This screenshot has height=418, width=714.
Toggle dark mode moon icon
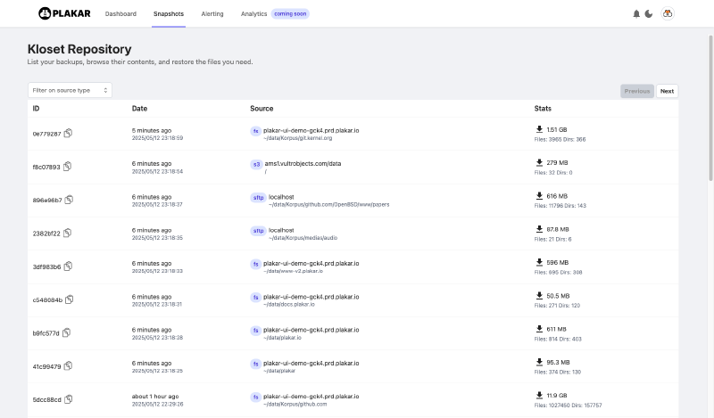(649, 14)
